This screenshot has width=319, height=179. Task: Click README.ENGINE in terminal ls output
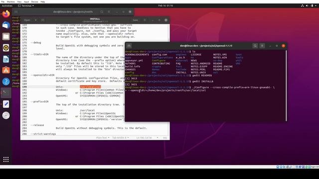coord(223,67)
